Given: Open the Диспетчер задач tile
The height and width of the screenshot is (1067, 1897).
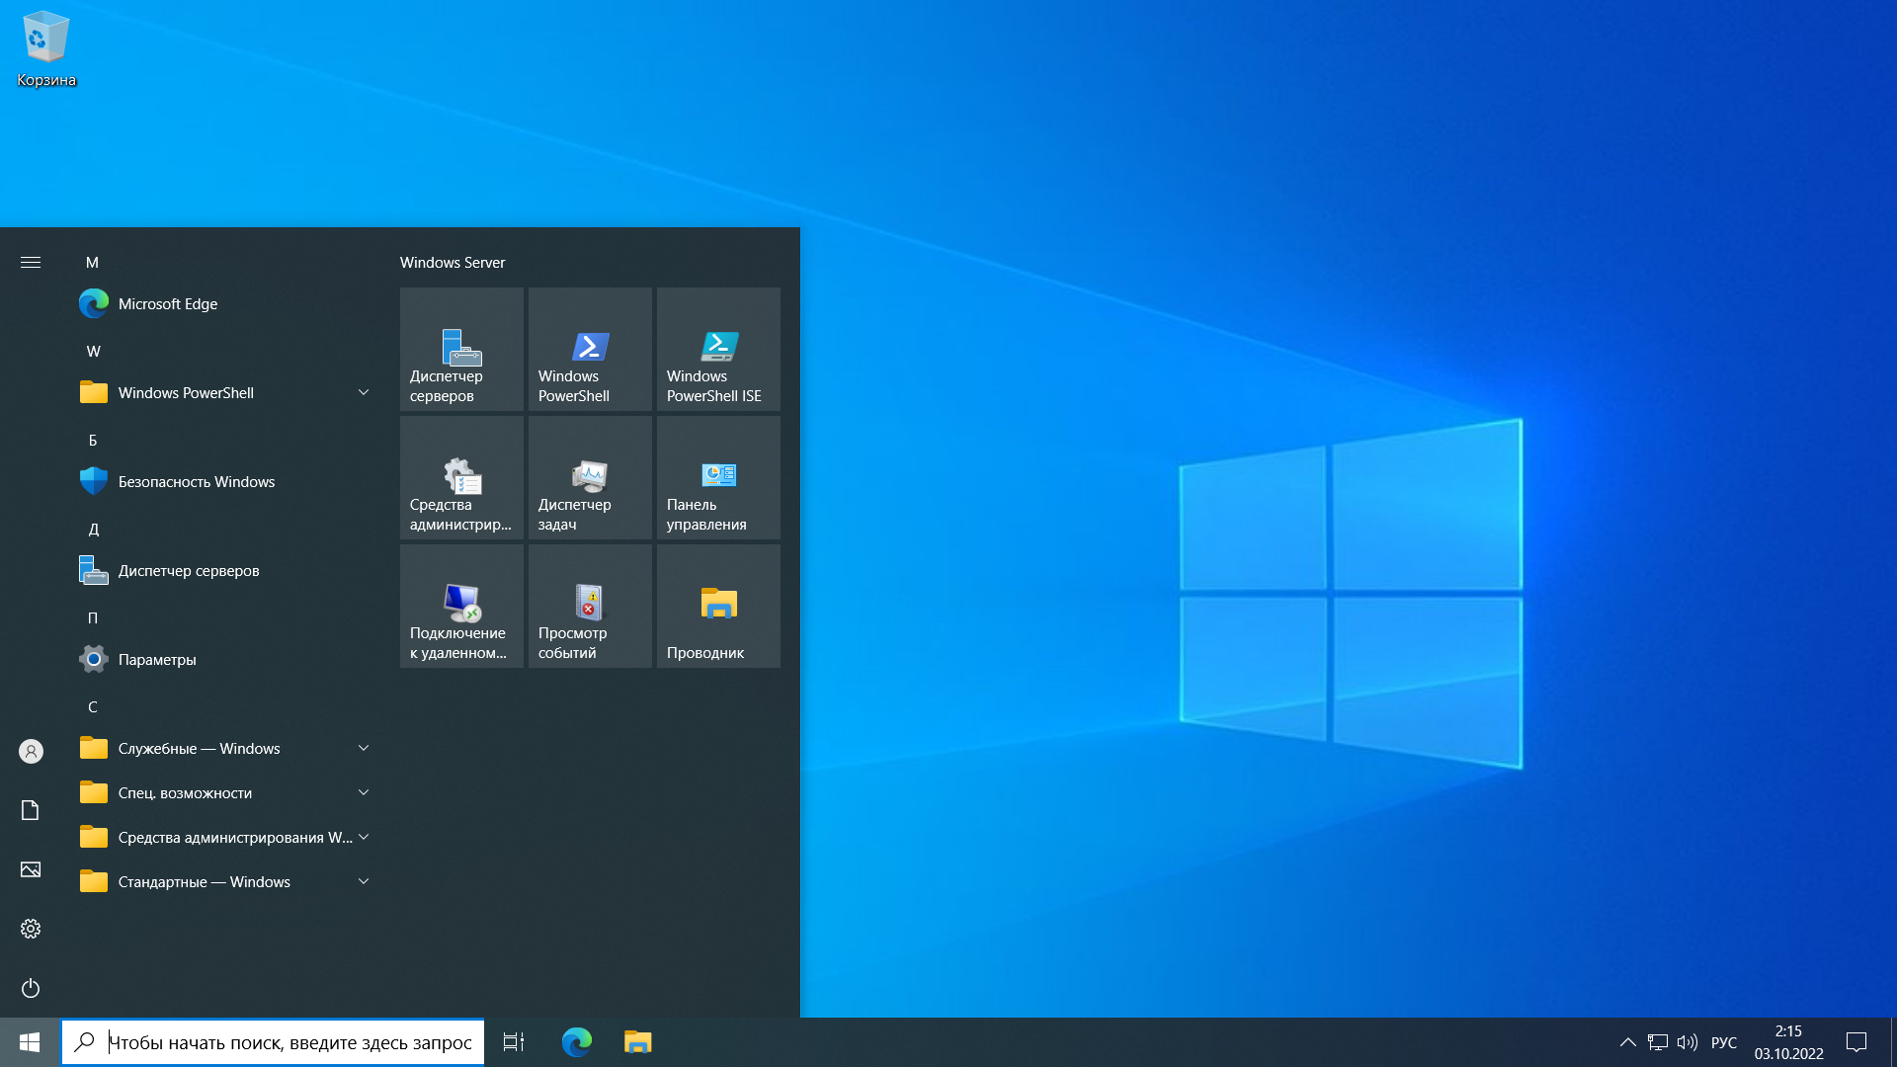Looking at the screenshot, I should tap(590, 477).
